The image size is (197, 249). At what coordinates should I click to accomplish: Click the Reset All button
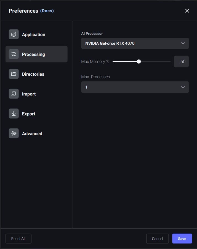coord(18,239)
